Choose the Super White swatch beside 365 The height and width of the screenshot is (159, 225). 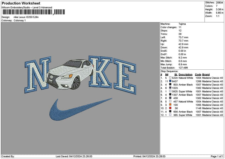pos(170,115)
